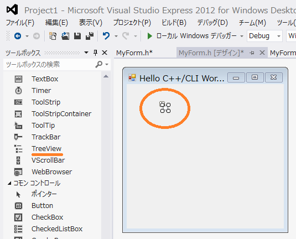Switch to MyForm.h [デザイン]* tab
This screenshot has height=239, width=296.
click(211, 53)
